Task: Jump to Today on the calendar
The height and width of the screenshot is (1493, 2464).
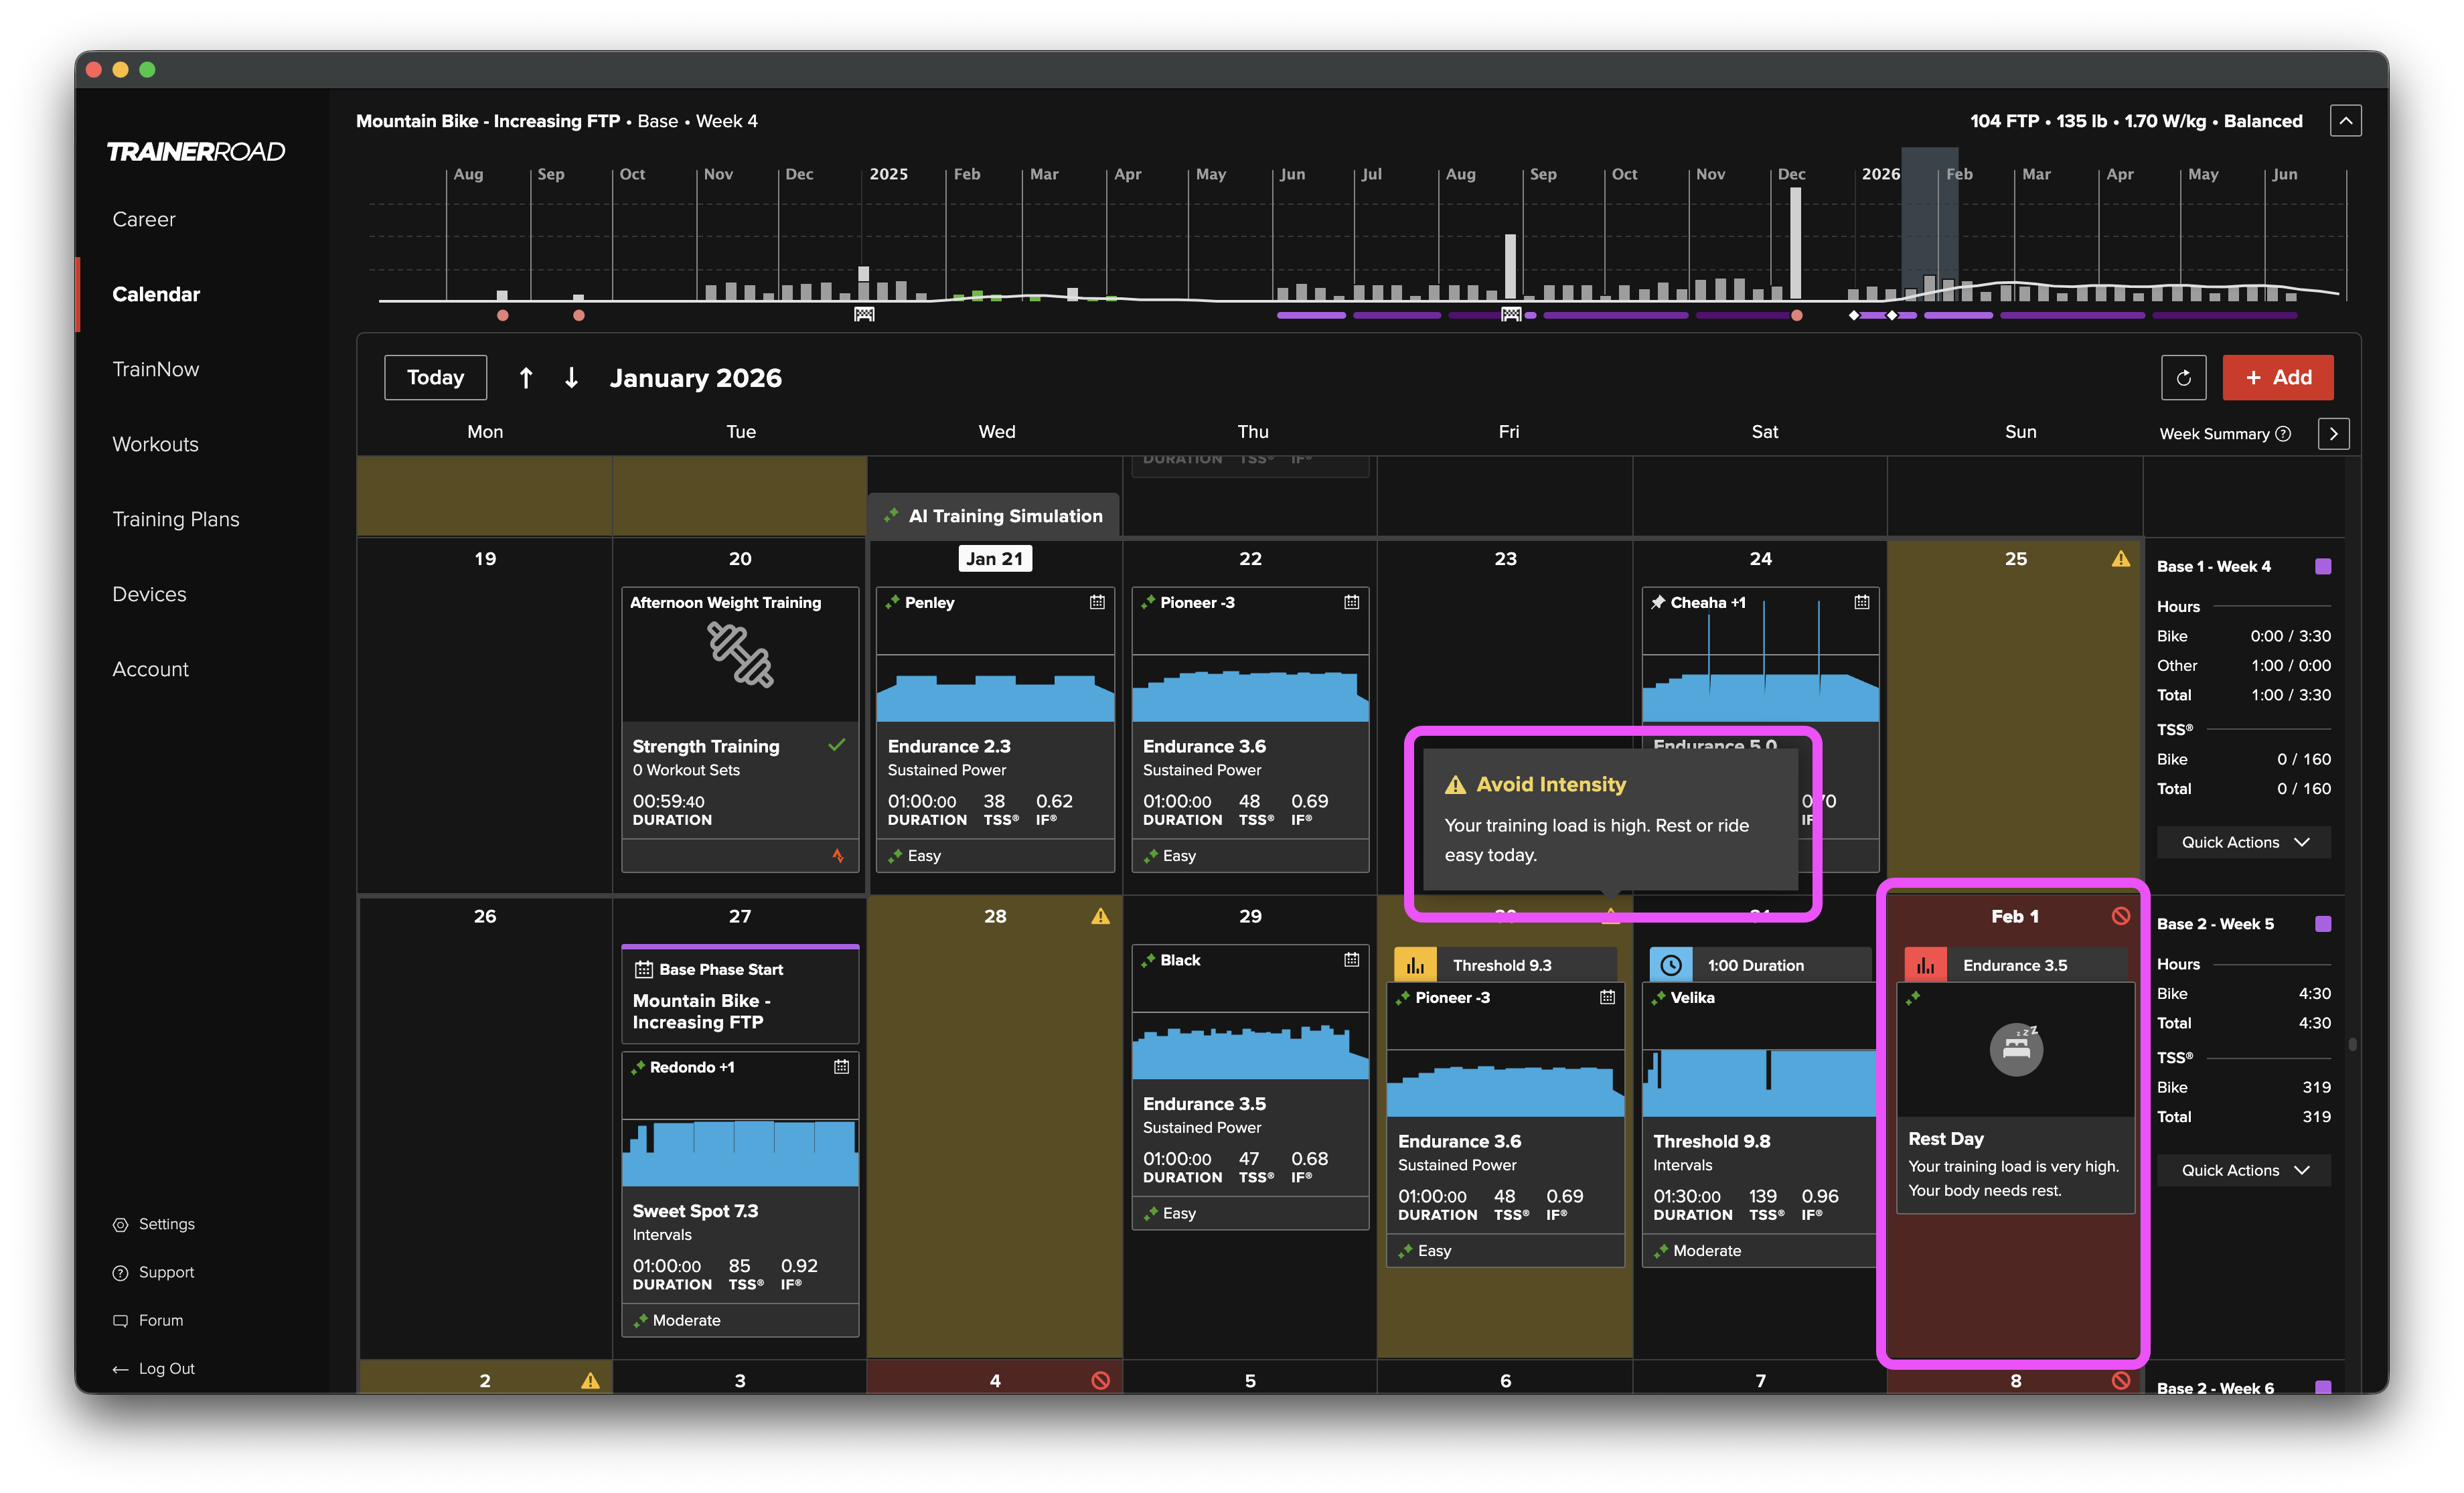Action: [435, 377]
